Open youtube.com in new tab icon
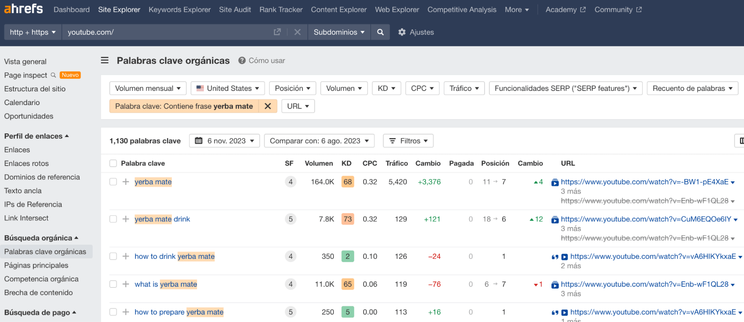 tap(277, 32)
